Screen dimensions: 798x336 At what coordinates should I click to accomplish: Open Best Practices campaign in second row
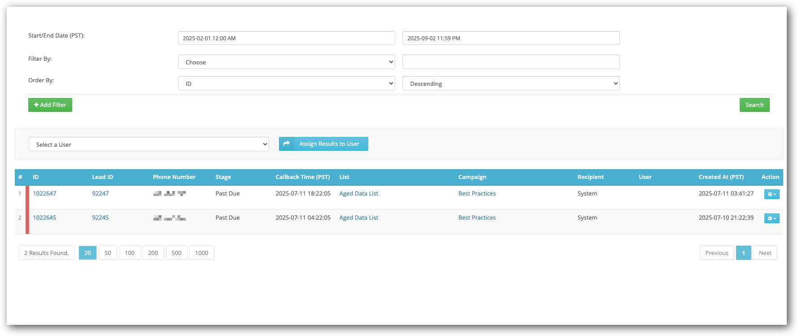coord(477,218)
